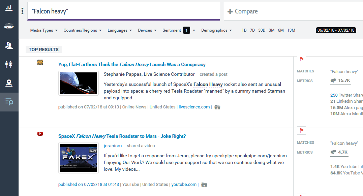Open the map pin locations sidebar icon
Screen dimensions: 363x196
coord(9,83)
